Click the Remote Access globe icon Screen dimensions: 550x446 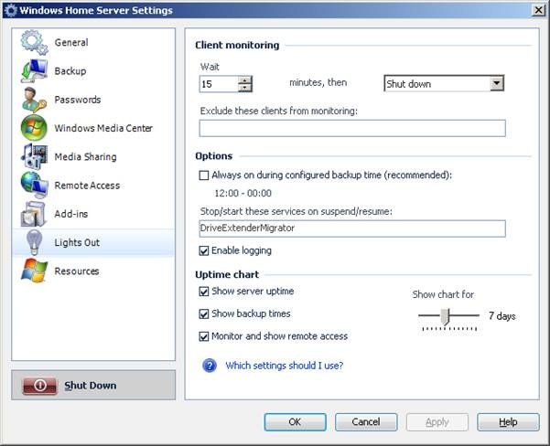[x=34, y=185]
